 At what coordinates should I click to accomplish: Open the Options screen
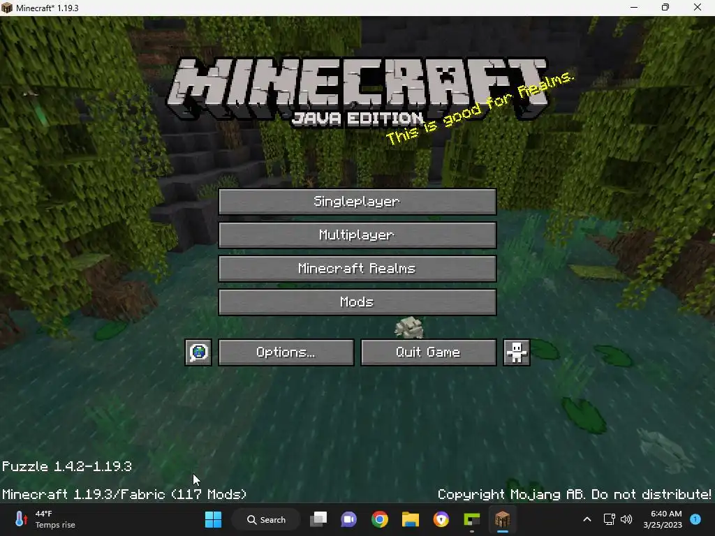286,352
